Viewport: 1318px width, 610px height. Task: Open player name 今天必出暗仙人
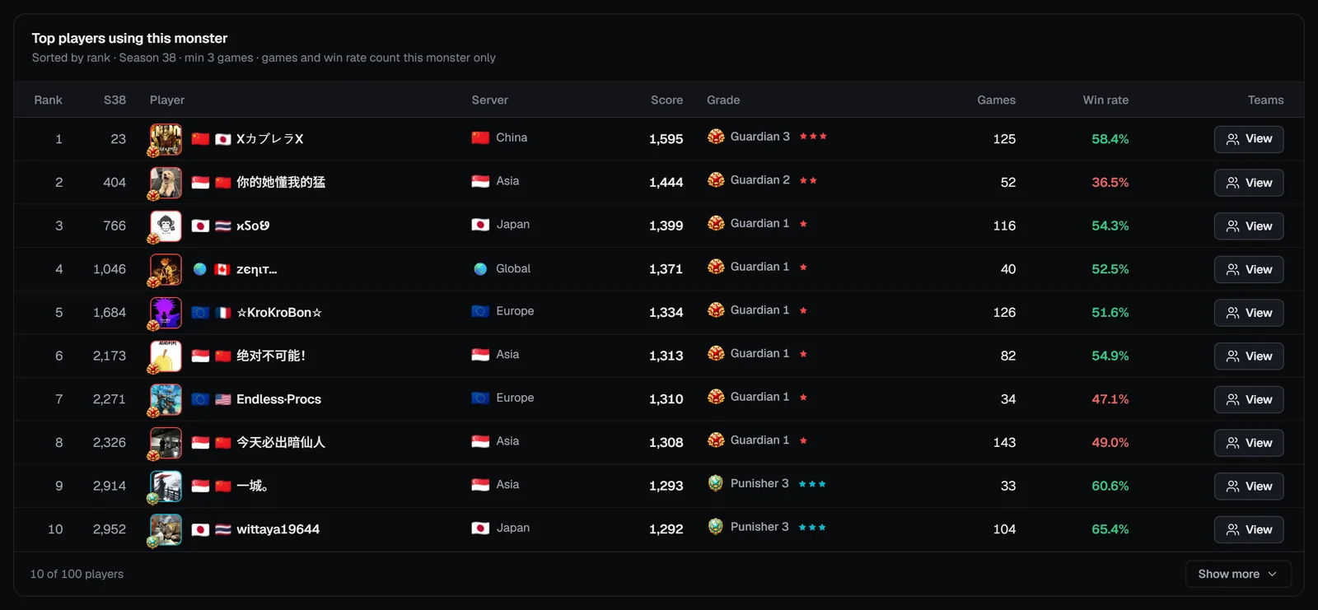pos(280,443)
